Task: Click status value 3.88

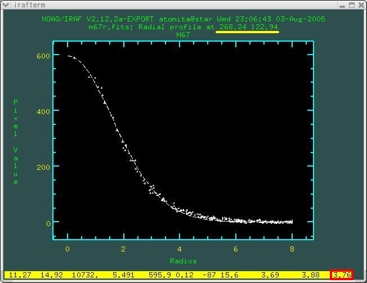Action: (x=310, y=275)
